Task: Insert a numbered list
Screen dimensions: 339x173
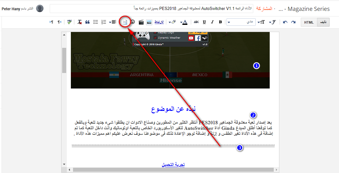Action: [104, 22]
